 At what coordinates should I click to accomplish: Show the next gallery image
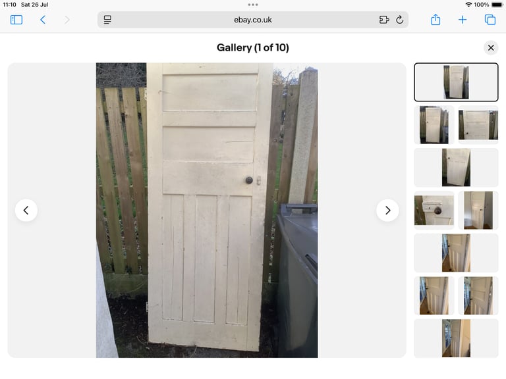[x=387, y=211]
